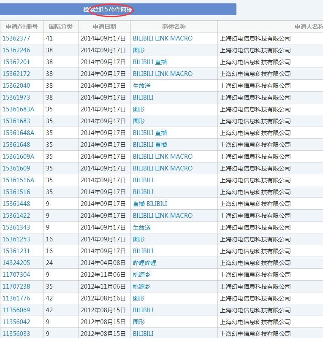Open registration number 15361683 link

pos(16,121)
